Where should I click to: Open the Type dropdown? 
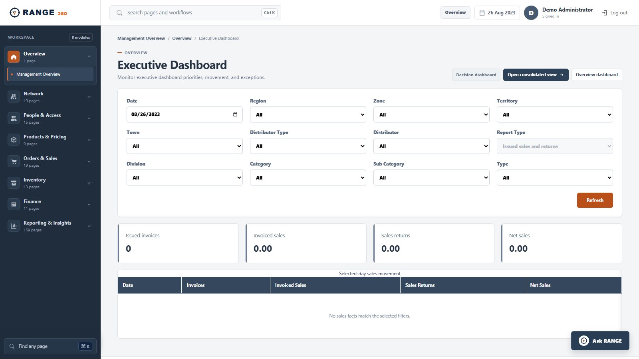tap(555, 178)
